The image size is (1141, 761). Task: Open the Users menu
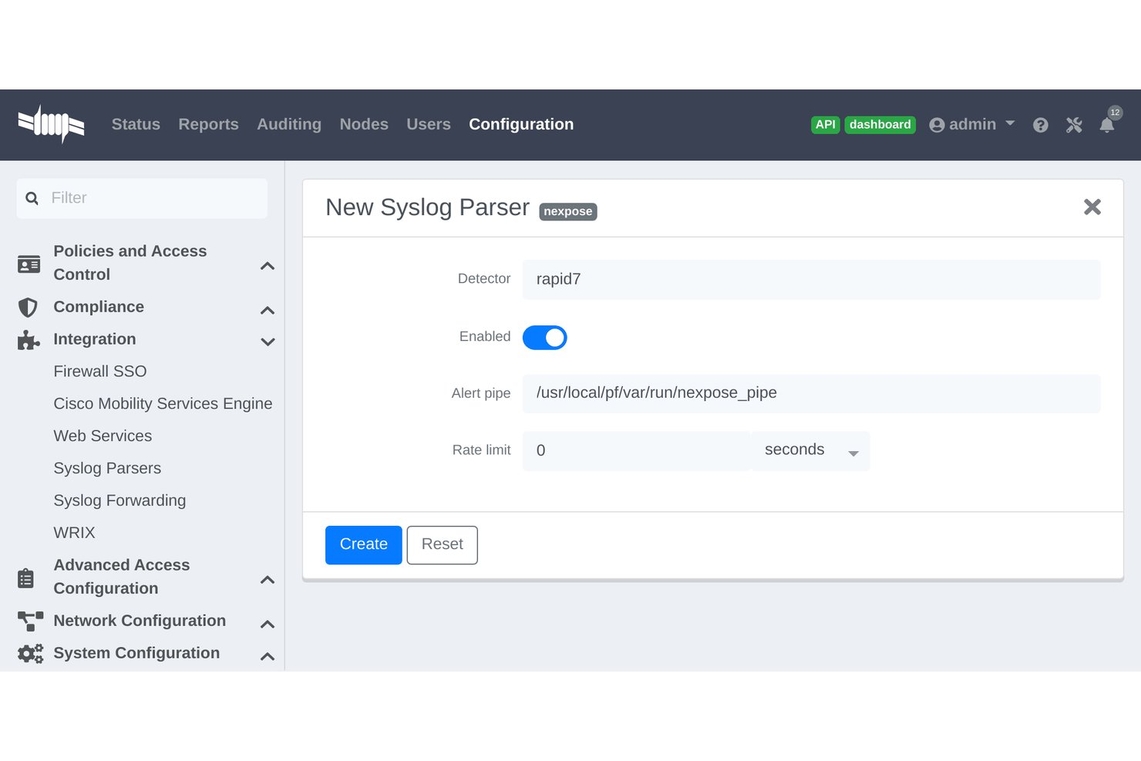(429, 124)
